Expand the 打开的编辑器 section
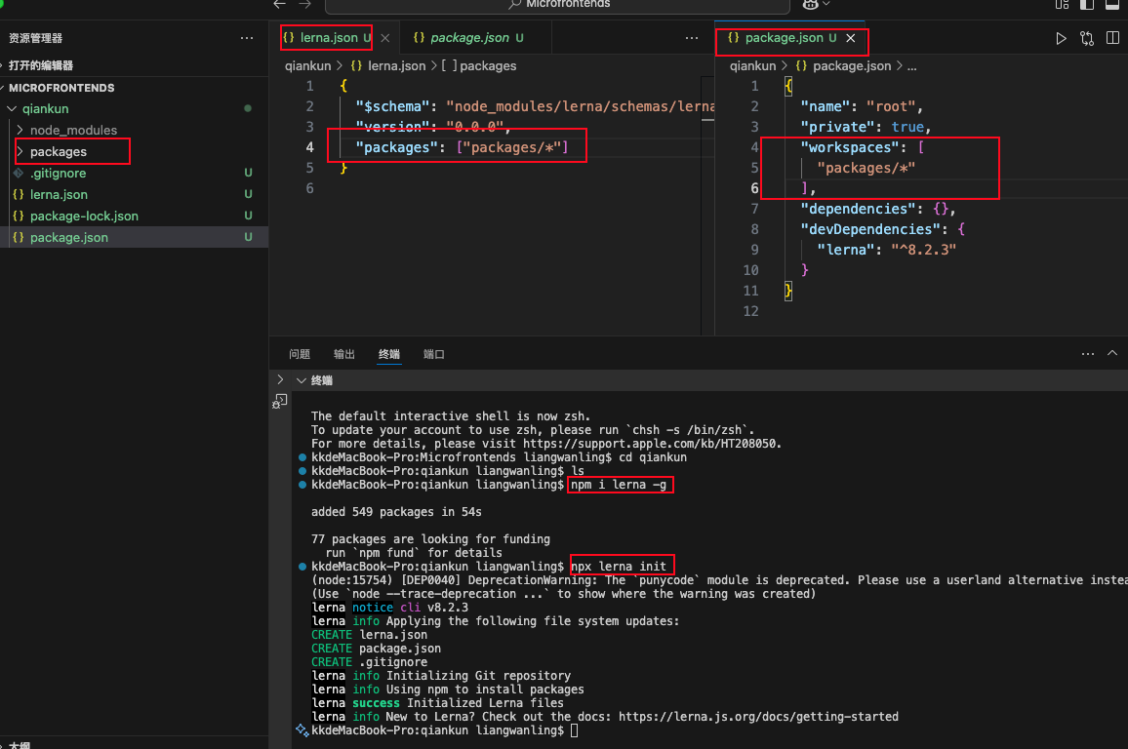The image size is (1128, 749). [x=41, y=65]
